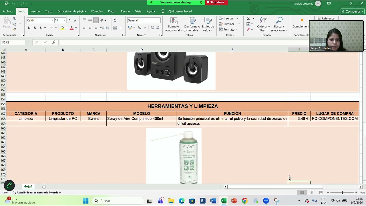Switch to the Insertar ribbon tab

coord(35,11)
